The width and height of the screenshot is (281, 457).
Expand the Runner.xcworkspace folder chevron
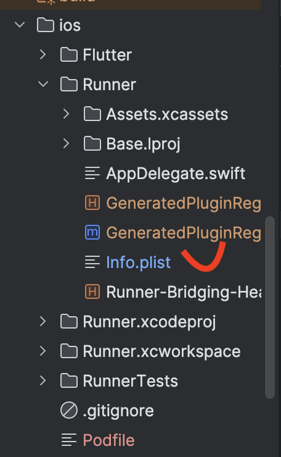coord(43,351)
